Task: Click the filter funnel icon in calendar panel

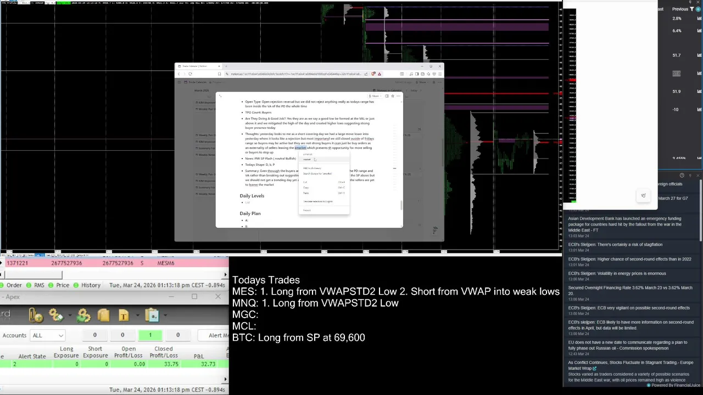Action: (x=691, y=9)
